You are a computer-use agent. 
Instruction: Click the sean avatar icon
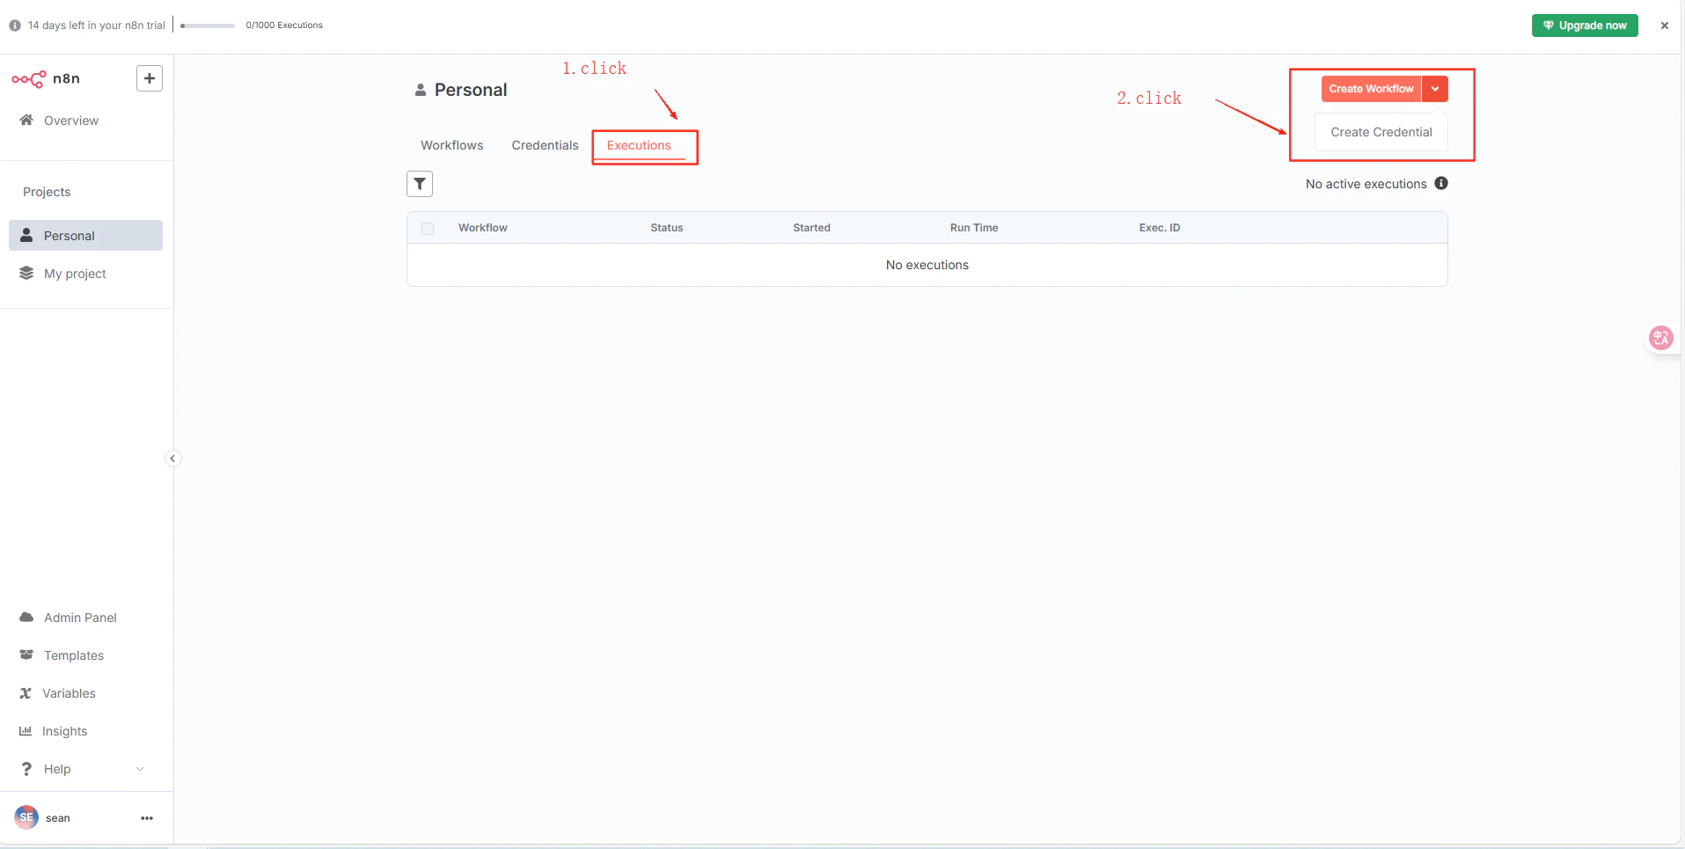click(26, 817)
